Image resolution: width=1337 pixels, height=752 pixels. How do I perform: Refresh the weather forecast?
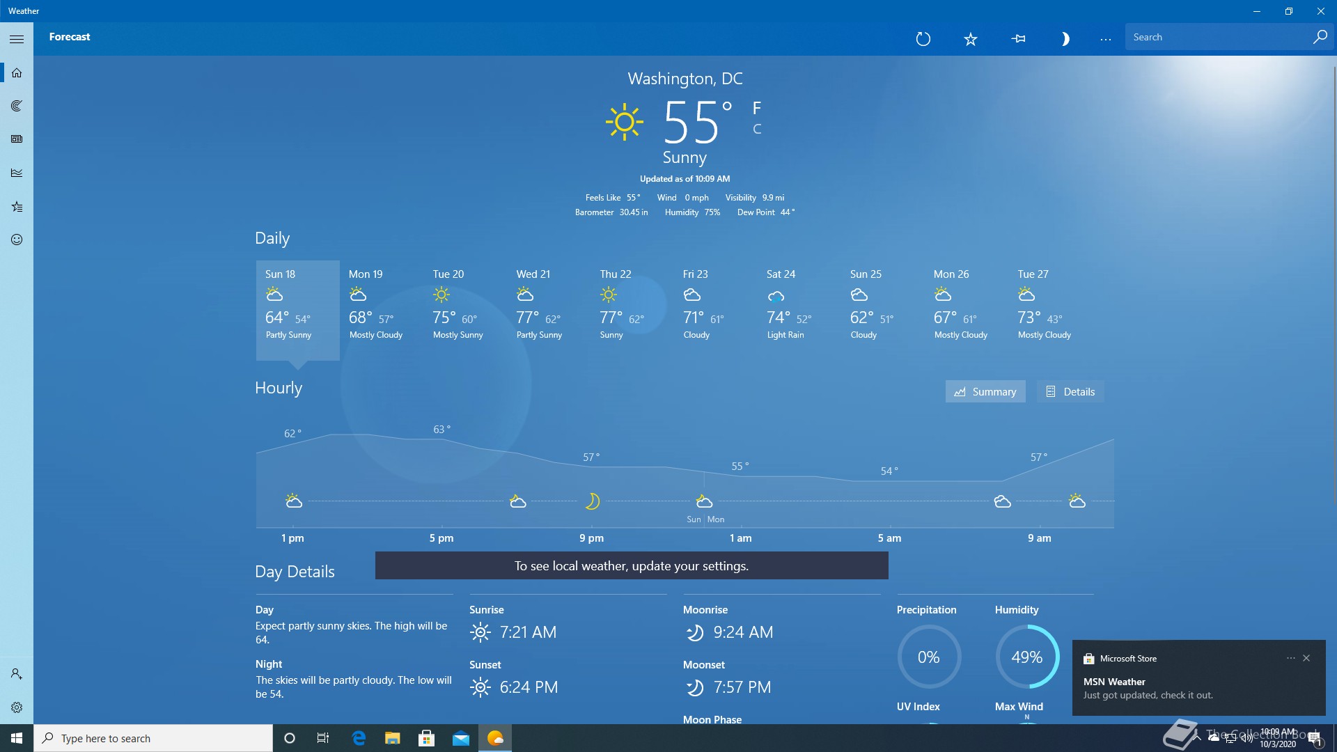point(923,38)
